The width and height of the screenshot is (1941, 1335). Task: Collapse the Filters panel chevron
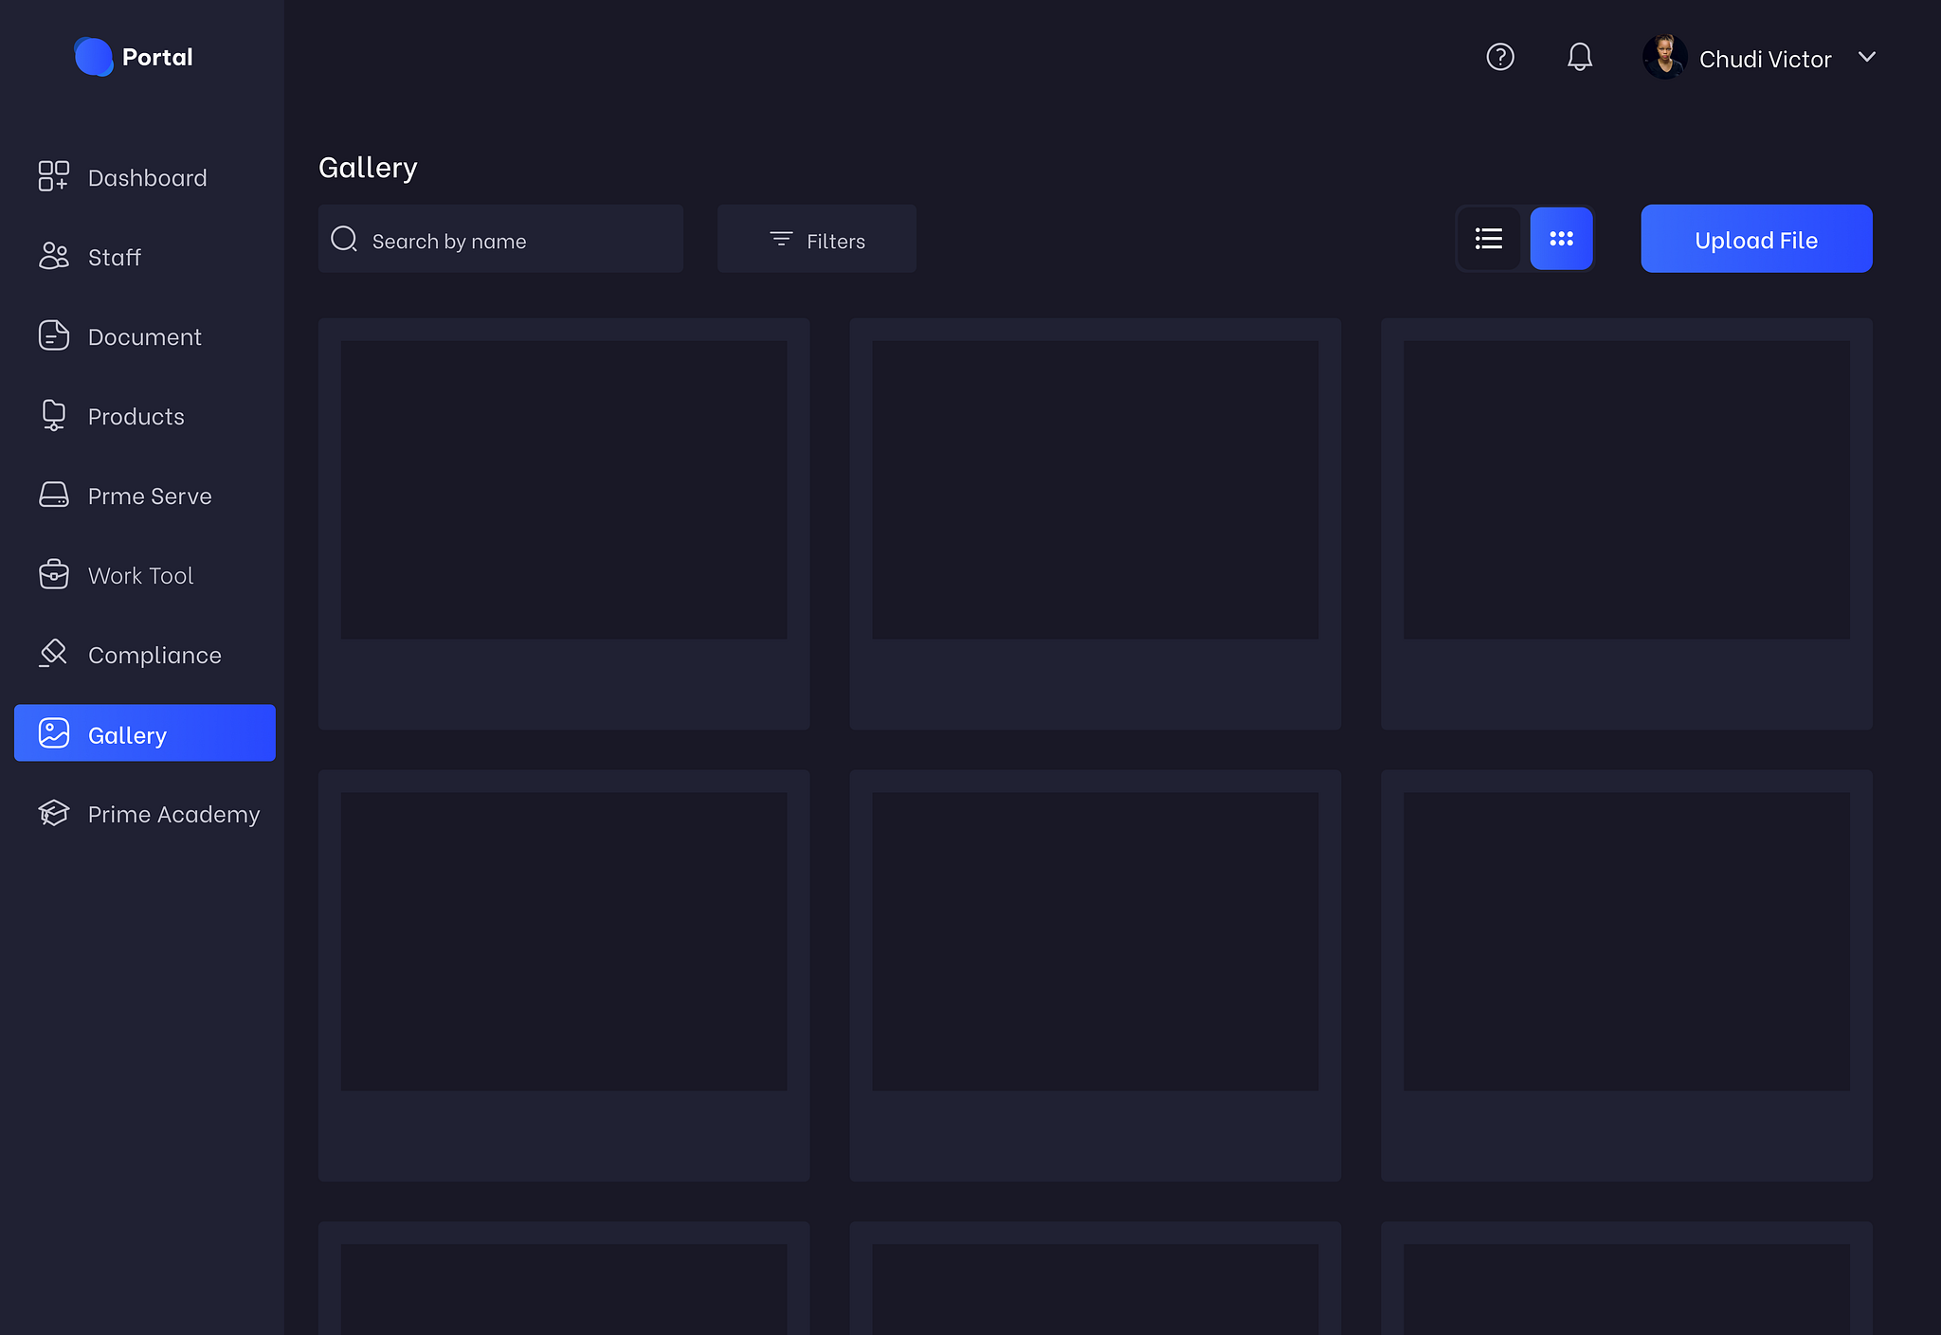pyautogui.click(x=779, y=240)
